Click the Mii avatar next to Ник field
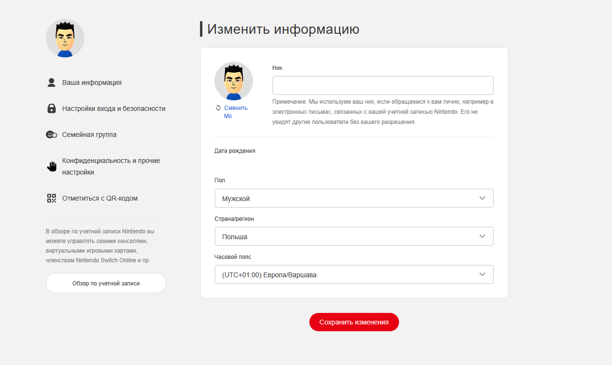 [x=234, y=81]
